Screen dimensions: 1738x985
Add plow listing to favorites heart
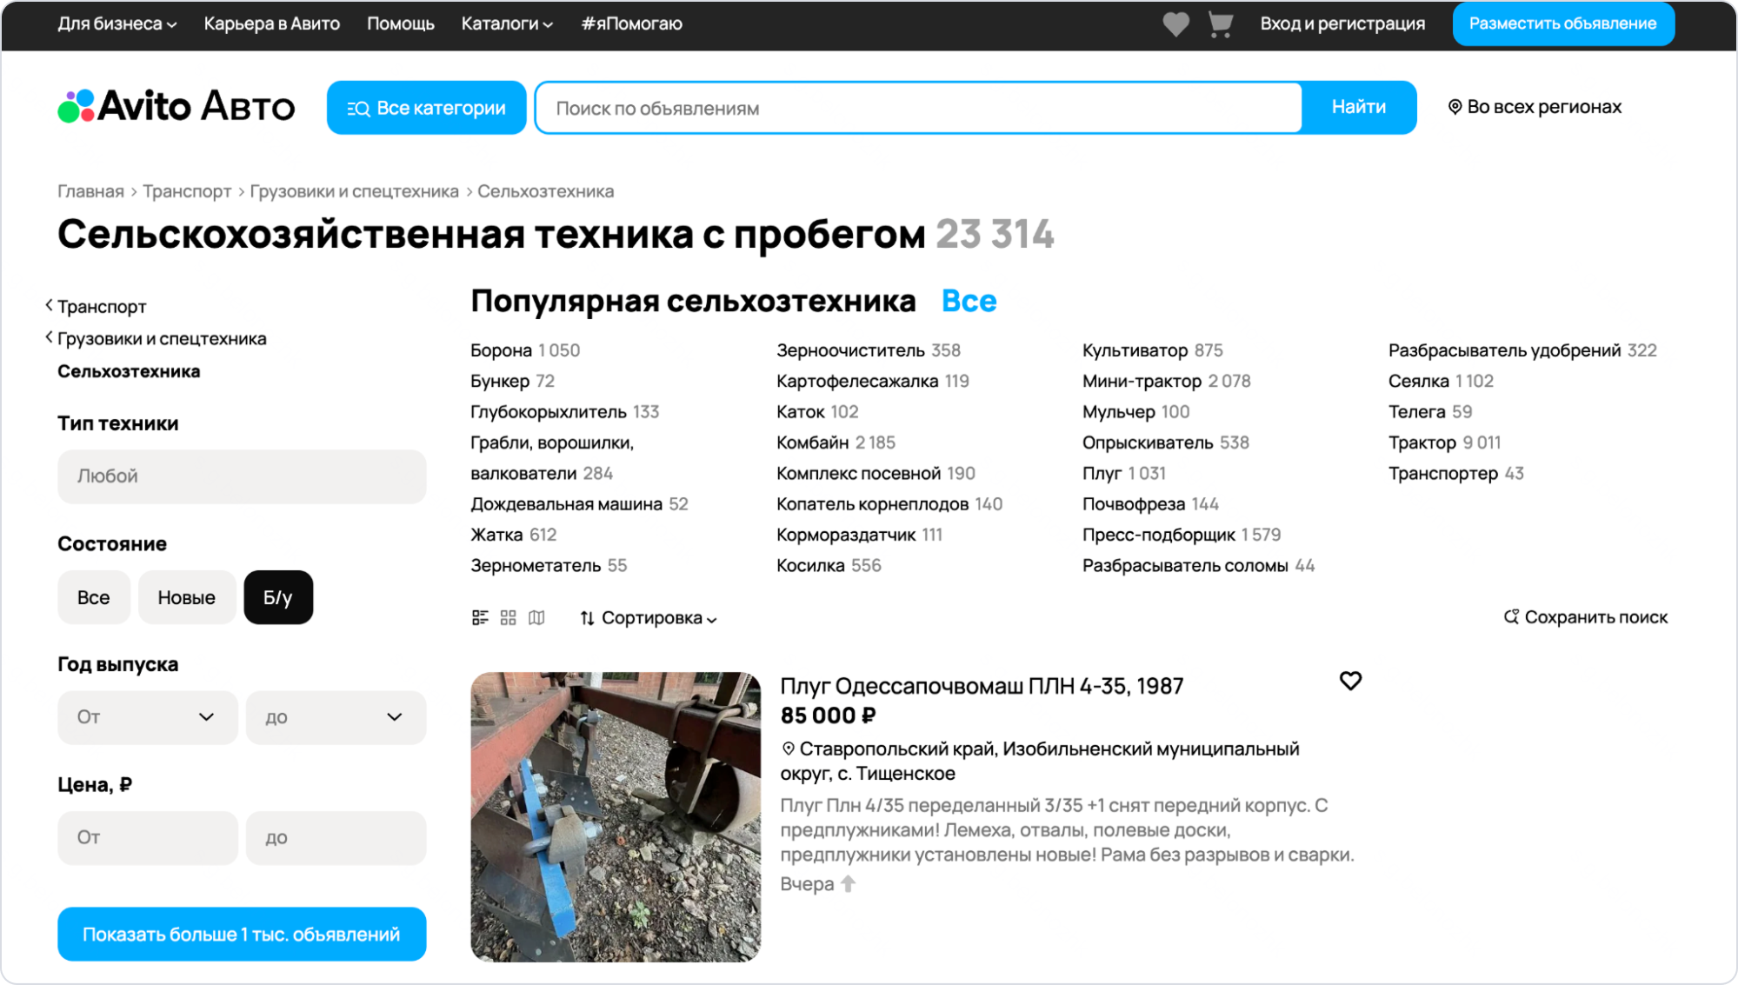point(1350,681)
